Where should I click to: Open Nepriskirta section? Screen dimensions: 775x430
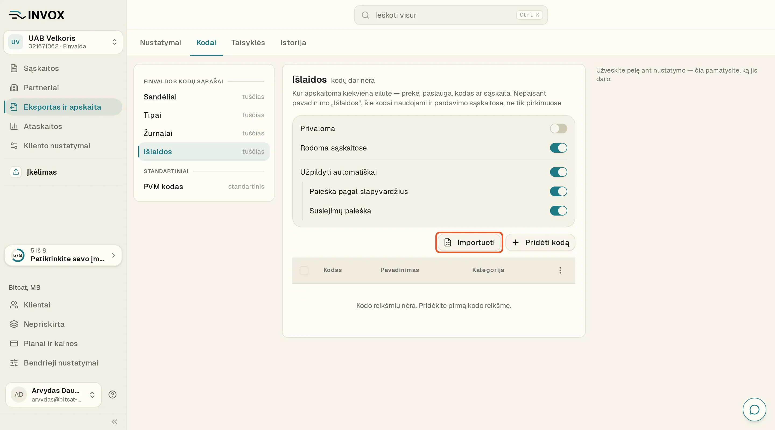[x=63, y=324]
